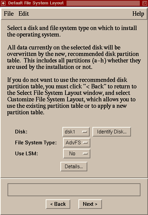Click the textured area of the title bar
148x215 pixels.
click(103, 3)
